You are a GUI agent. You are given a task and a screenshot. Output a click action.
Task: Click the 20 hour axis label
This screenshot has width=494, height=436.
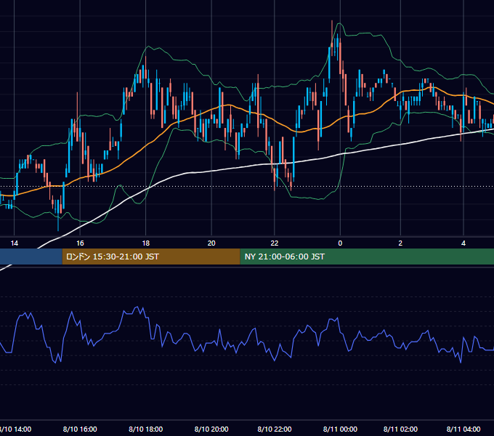tap(211, 243)
